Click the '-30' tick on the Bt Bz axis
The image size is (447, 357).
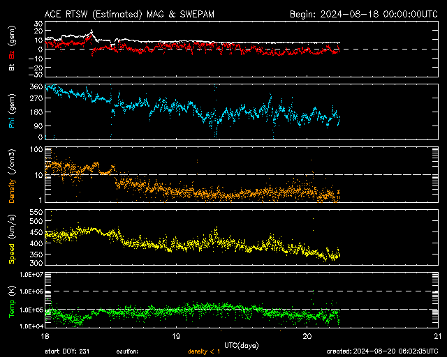tap(35, 75)
